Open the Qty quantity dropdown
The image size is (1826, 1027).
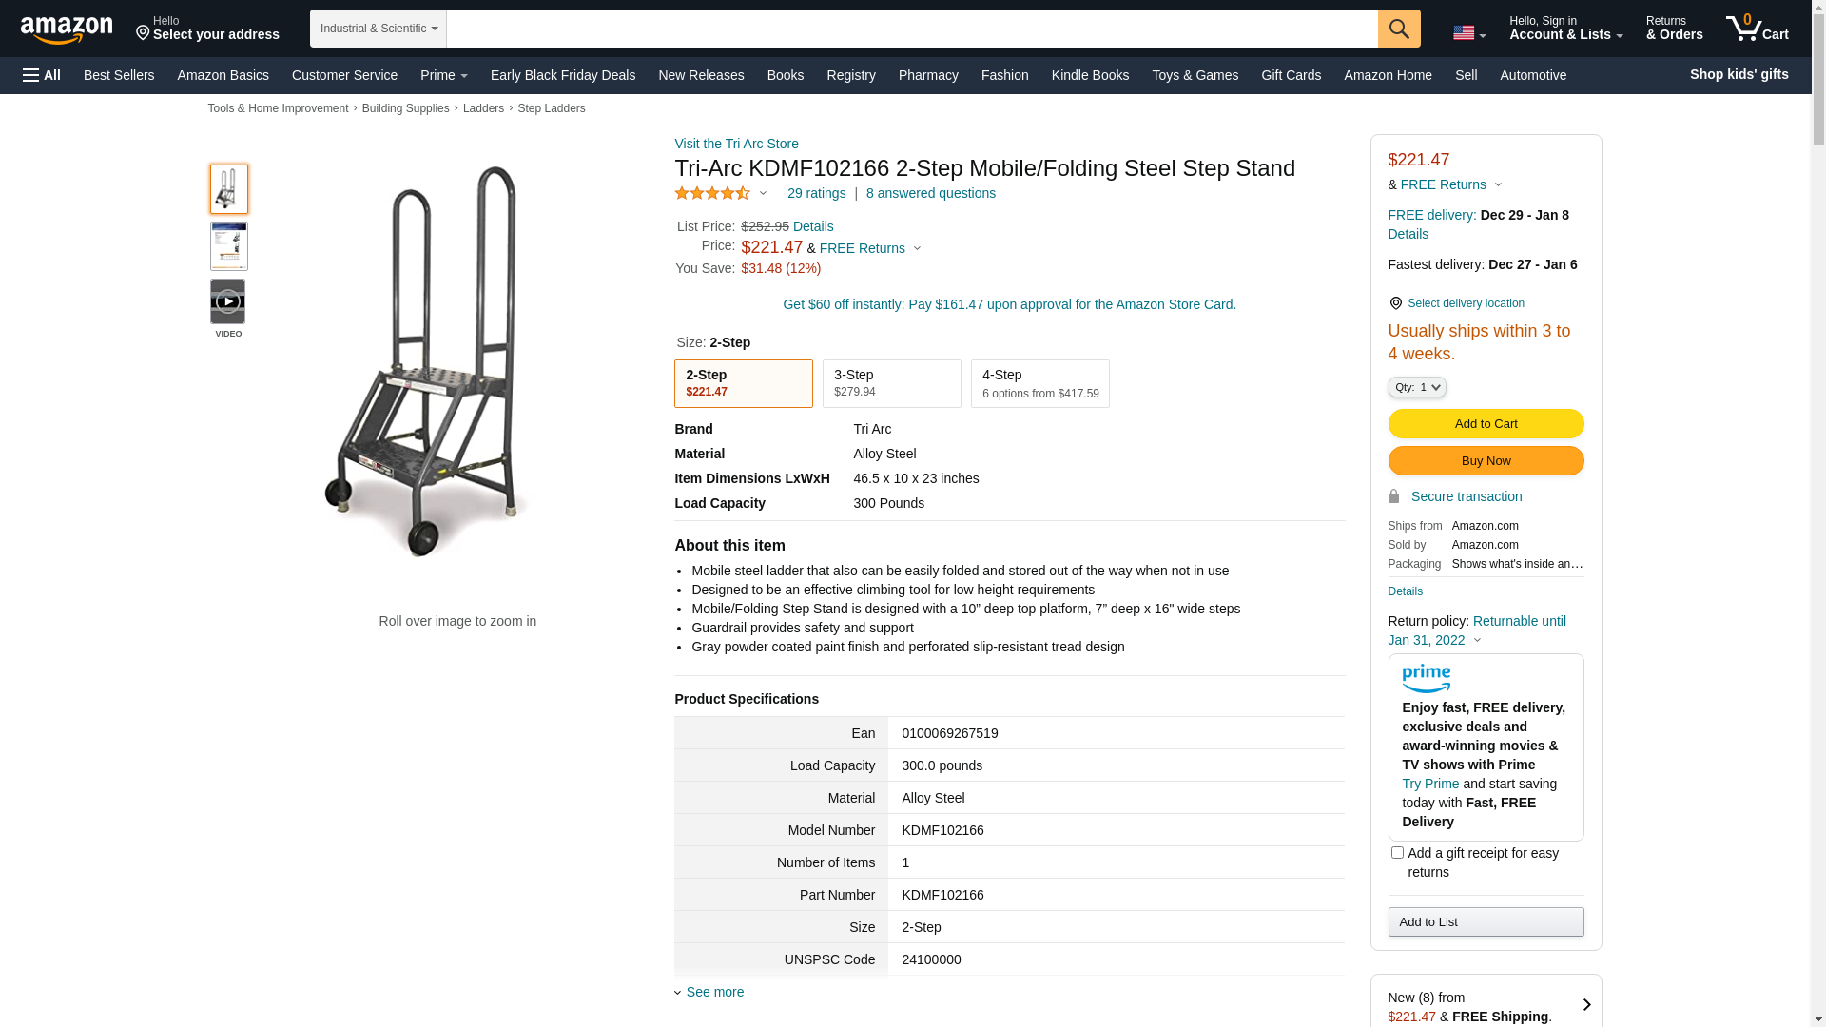click(x=1417, y=387)
